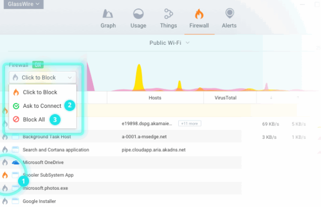Click the Microsoft OneDrive cloud icon
The height and width of the screenshot is (207, 321).
pos(16,163)
